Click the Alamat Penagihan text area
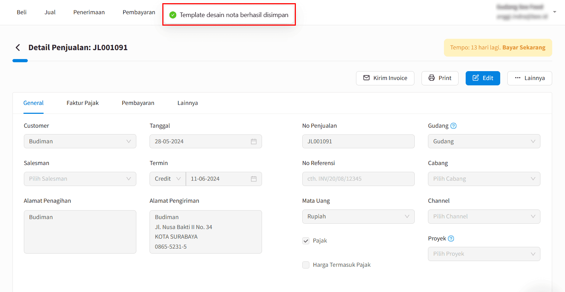The width and height of the screenshot is (565, 292). (x=80, y=232)
